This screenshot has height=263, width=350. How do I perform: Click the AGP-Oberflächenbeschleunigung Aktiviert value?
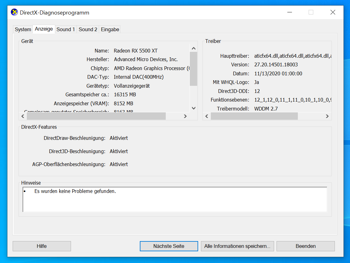point(119,164)
